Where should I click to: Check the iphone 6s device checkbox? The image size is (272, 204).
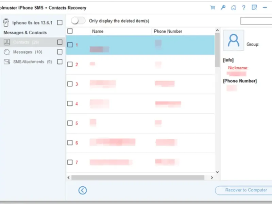(60, 22)
